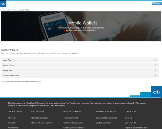This screenshot has width=162, height=129.
Task: Open Rewards footer link
Action: coord(12,123)
